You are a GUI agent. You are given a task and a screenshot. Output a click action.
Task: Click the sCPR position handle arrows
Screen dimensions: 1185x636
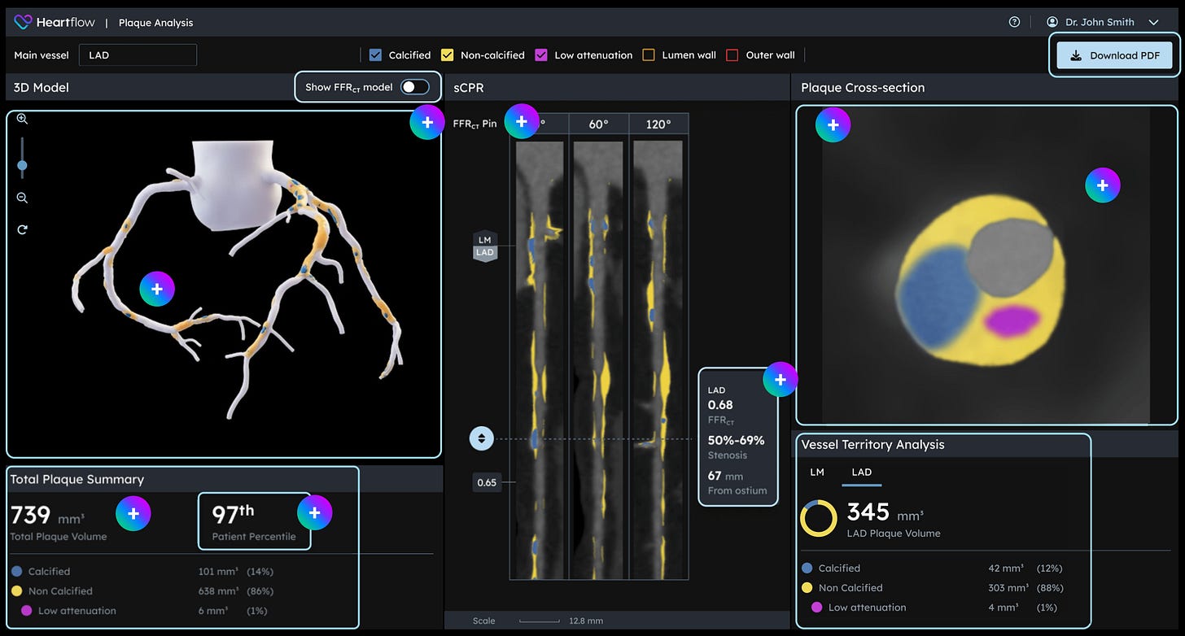[481, 438]
